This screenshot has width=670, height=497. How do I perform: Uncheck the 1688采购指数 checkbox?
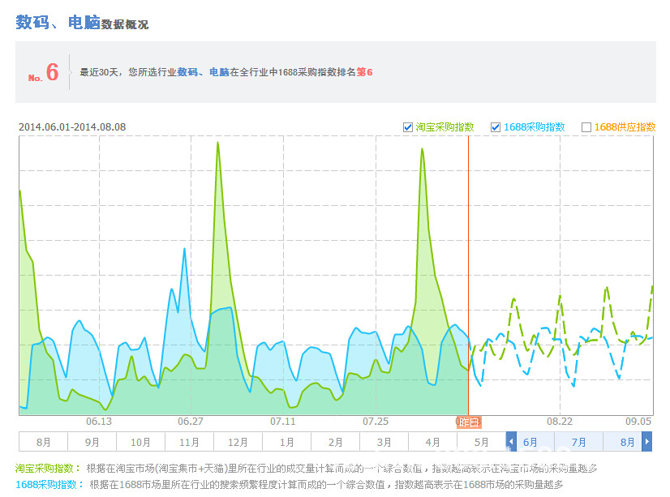496,127
